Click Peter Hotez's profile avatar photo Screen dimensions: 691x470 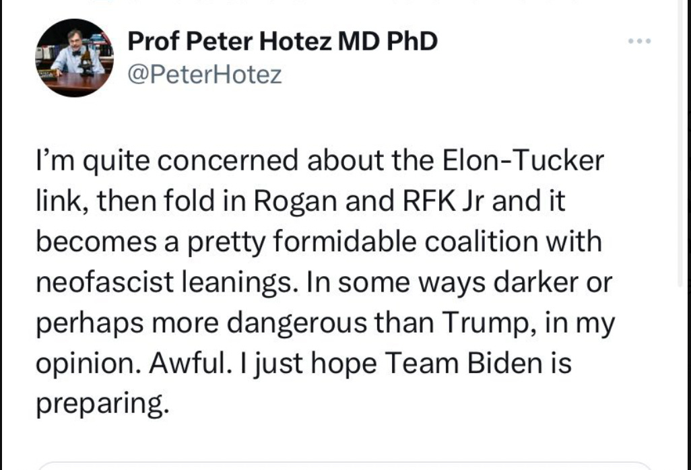74,58
